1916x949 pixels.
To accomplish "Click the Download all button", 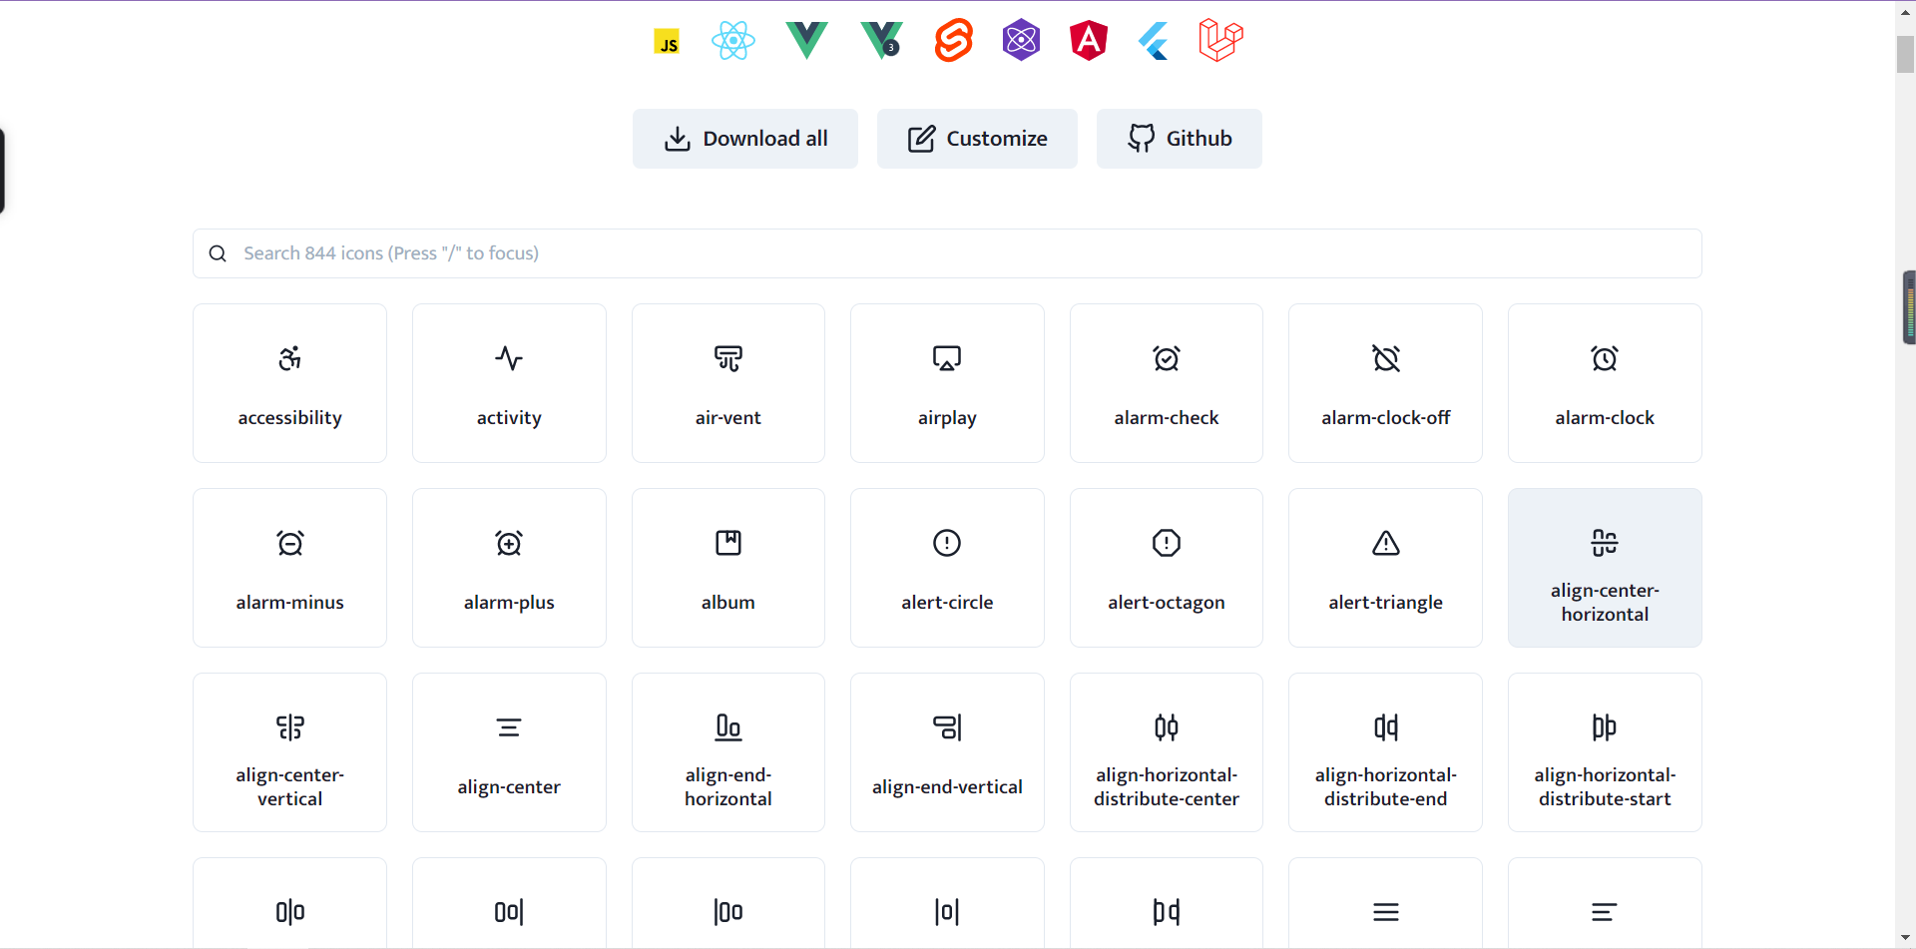I will tap(745, 139).
